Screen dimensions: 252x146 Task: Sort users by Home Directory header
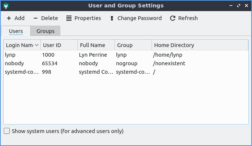click(x=200, y=45)
